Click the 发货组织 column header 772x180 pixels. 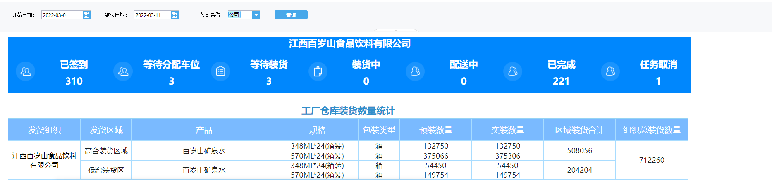[x=44, y=130]
